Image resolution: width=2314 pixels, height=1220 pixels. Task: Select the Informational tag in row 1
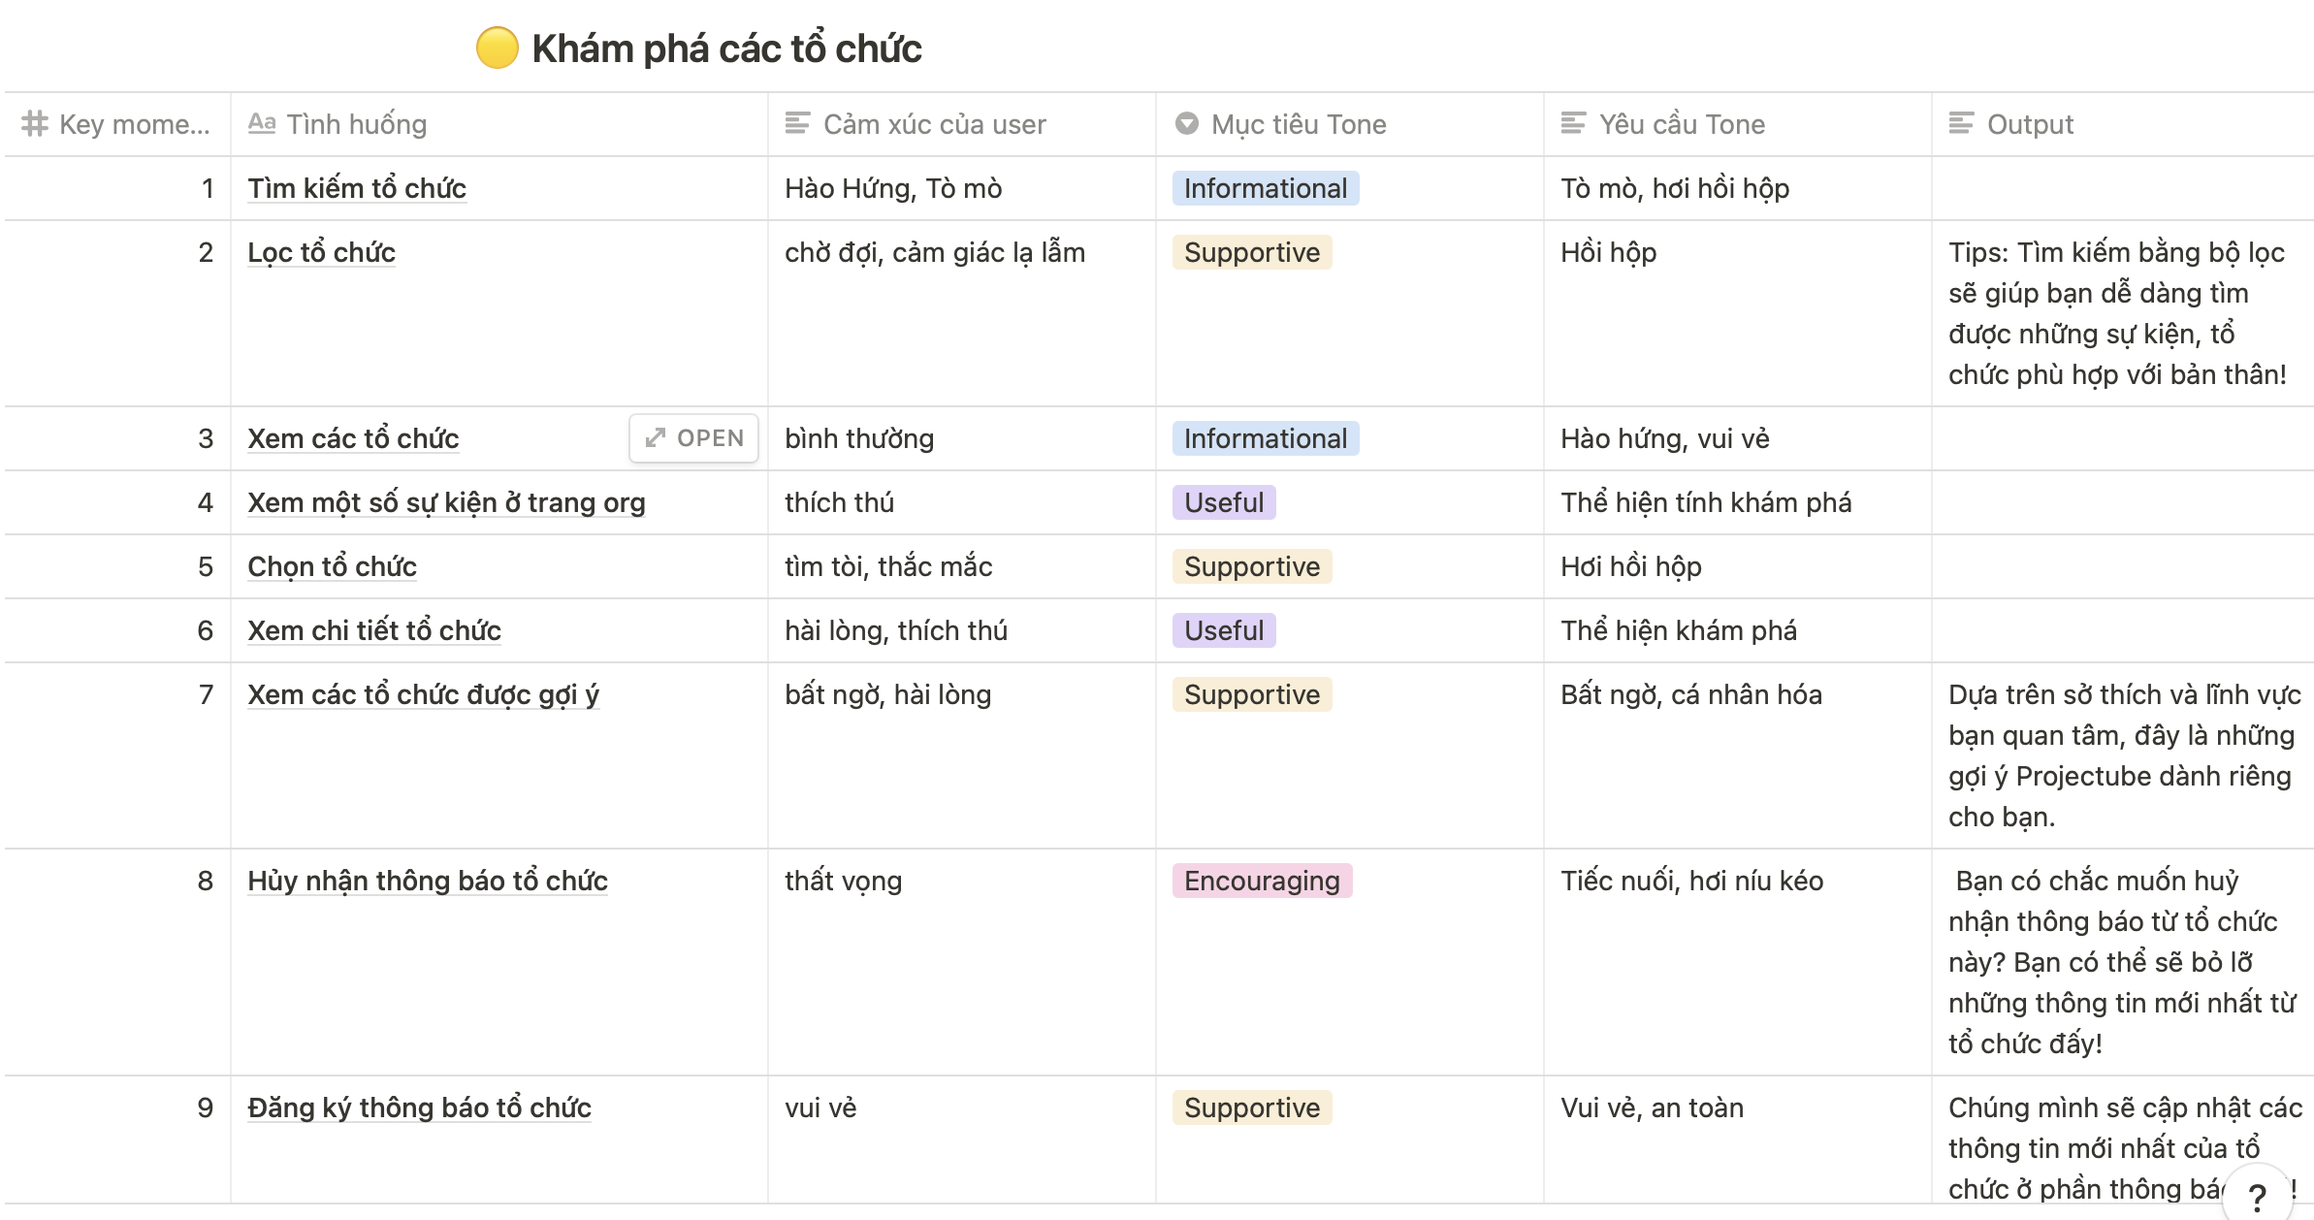coord(1265,188)
